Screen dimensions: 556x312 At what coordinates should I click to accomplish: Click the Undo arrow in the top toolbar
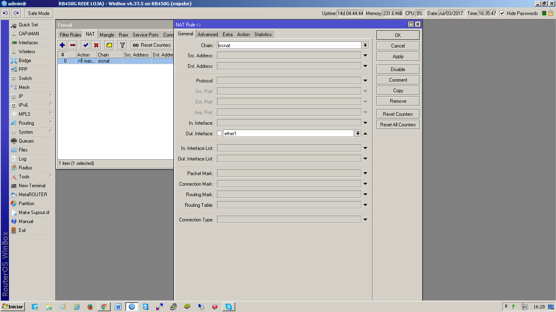click(5, 13)
